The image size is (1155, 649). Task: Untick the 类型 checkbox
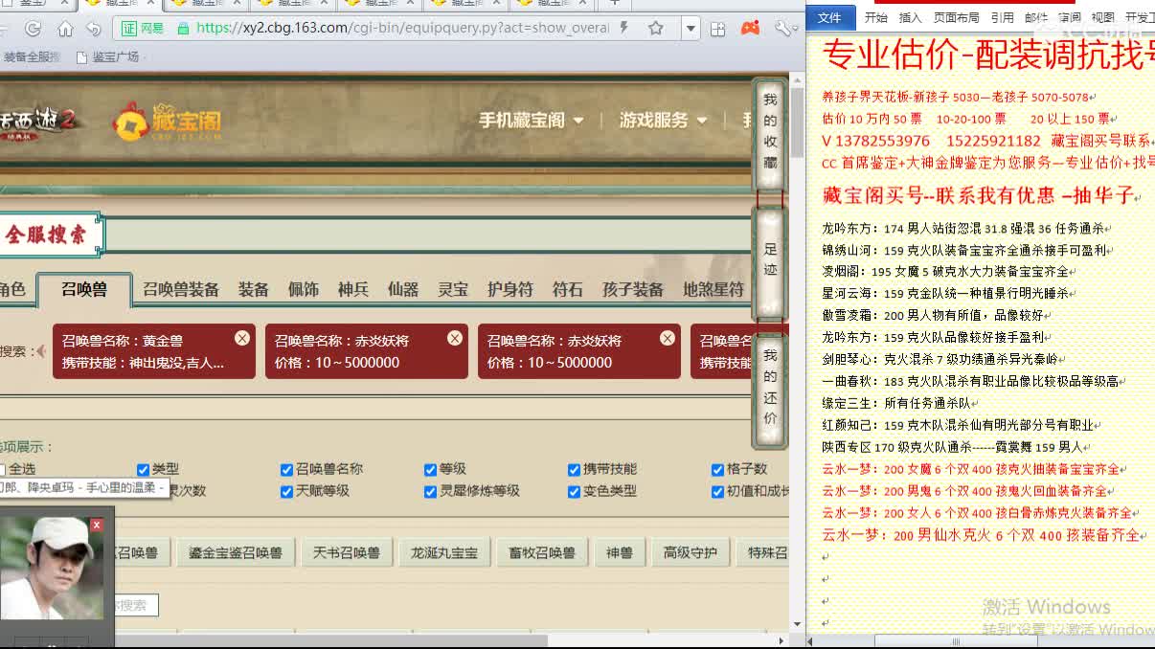pos(143,469)
